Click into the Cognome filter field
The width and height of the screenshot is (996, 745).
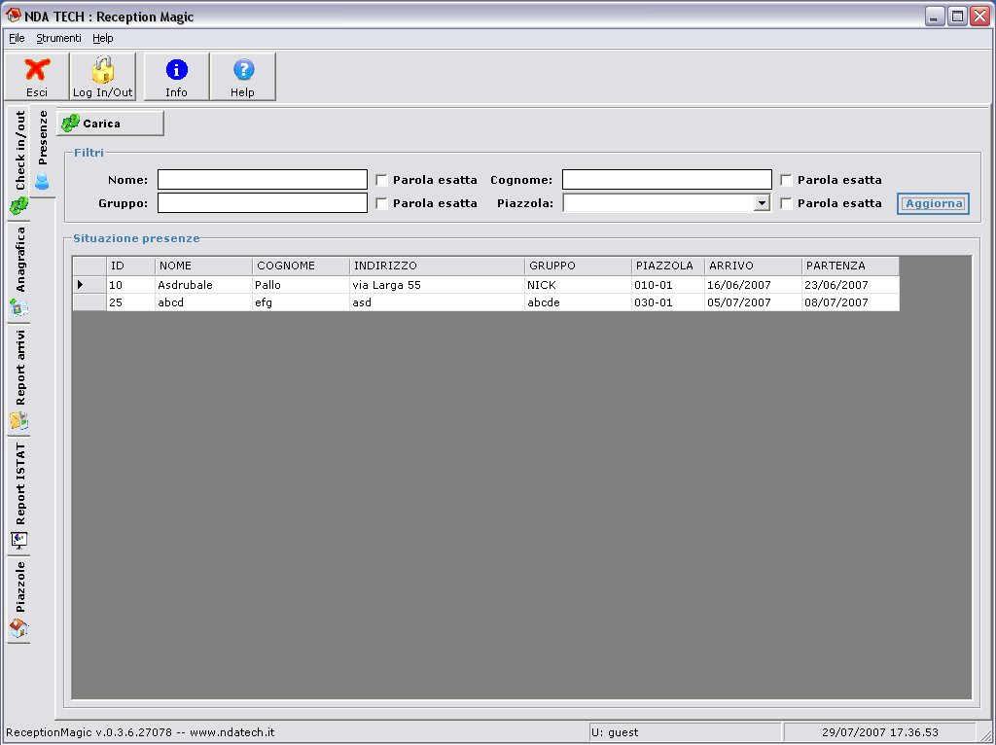coord(667,180)
